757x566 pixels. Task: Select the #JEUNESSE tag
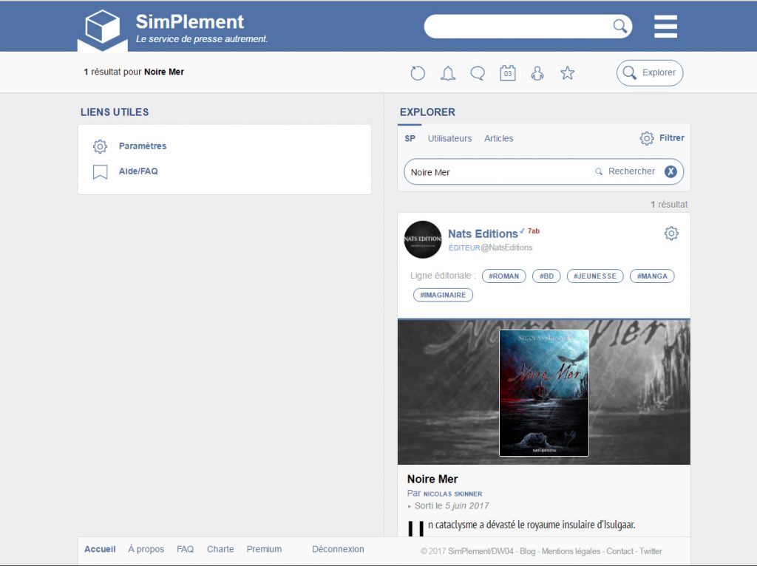(x=595, y=276)
